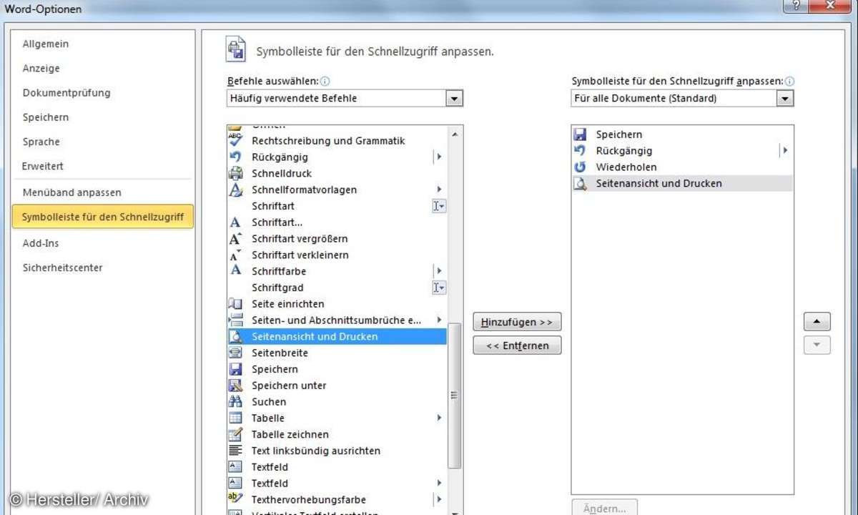Click the Schnellformatvorlagen icon
The image size is (858, 515).
pos(235,190)
